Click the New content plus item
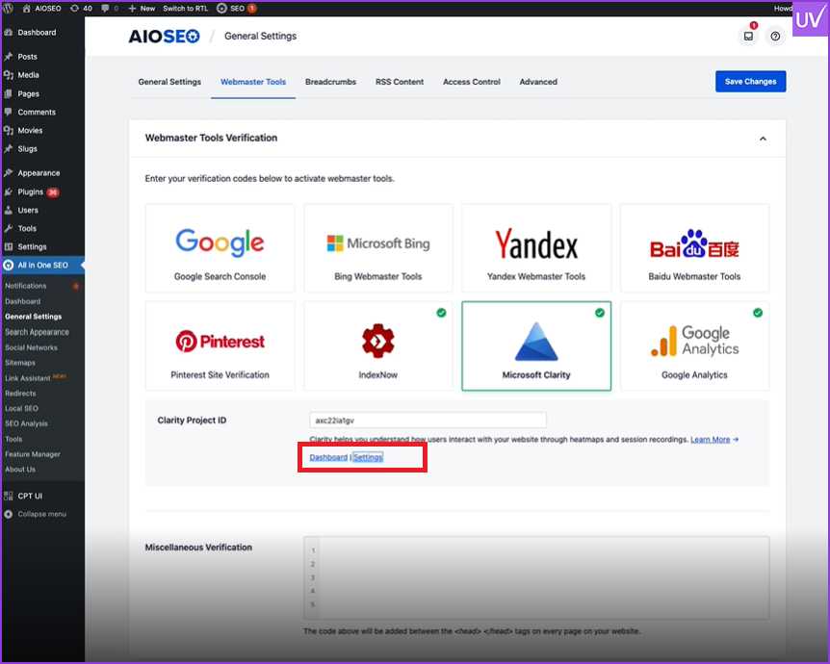Image resolution: width=830 pixels, height=664 pixels. pyautogui.click(x=142, y=9)
